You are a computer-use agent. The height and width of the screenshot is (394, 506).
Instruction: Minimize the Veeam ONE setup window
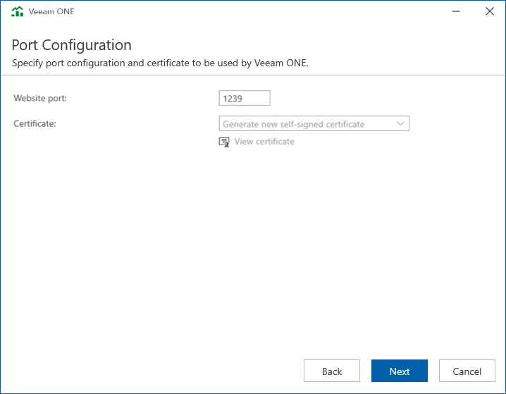click(x=456, y=11)
